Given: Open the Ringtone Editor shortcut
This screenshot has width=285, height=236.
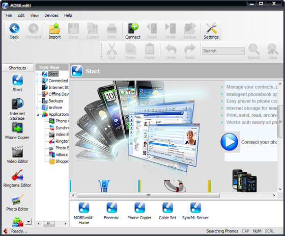Looking at the screenshot, I should coord(17,178).
